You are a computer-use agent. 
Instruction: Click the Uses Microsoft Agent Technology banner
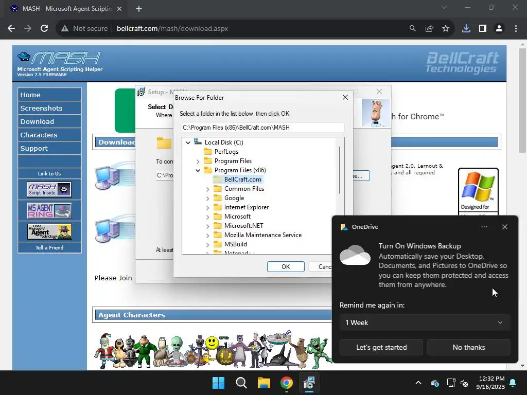pos(49,231)
